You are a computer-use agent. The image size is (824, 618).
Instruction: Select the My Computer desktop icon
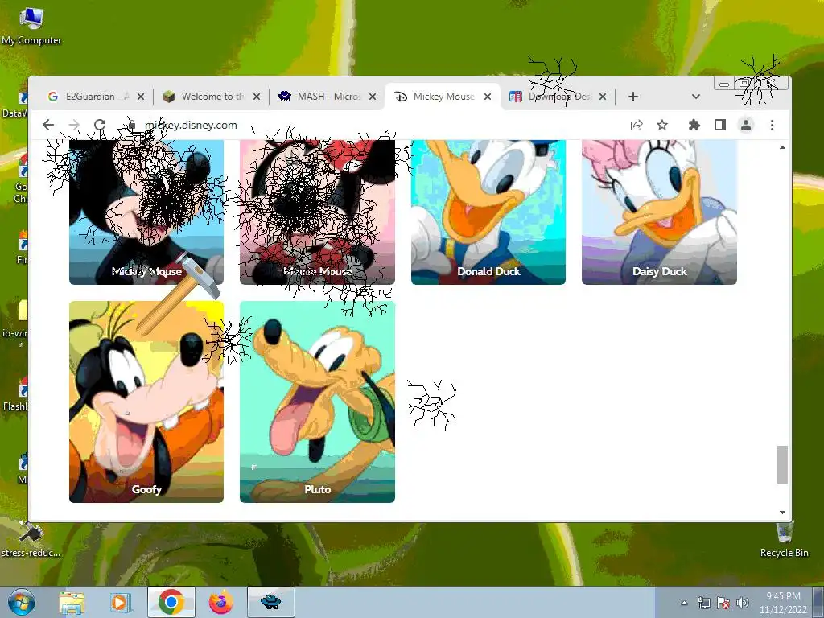point(31,27)
